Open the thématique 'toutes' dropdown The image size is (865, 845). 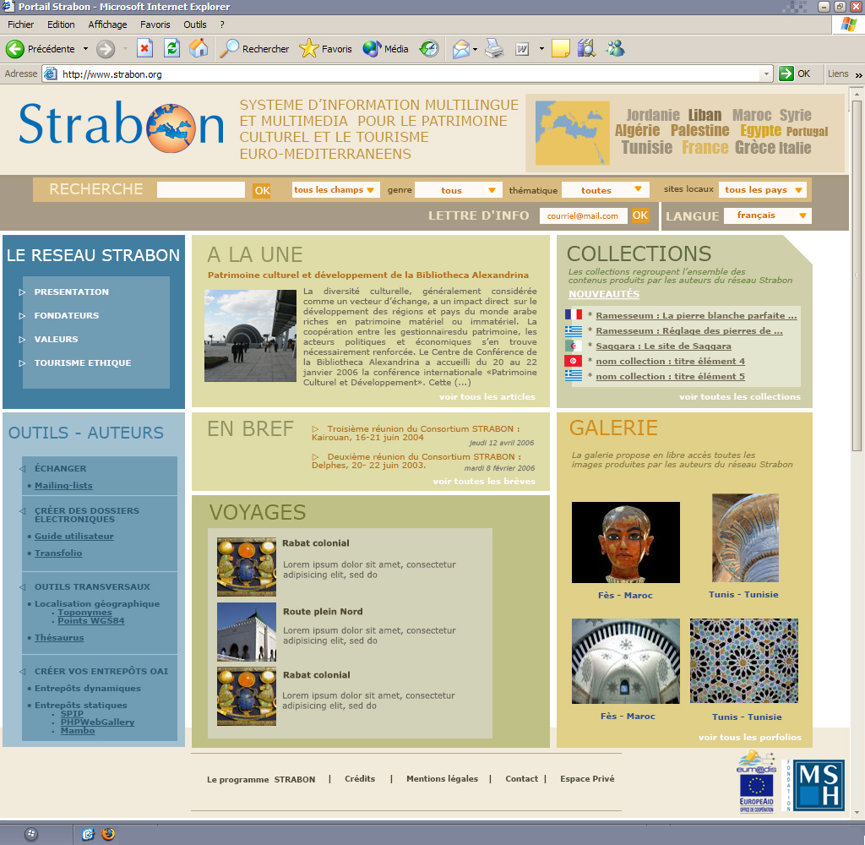[x=605, y=190]
